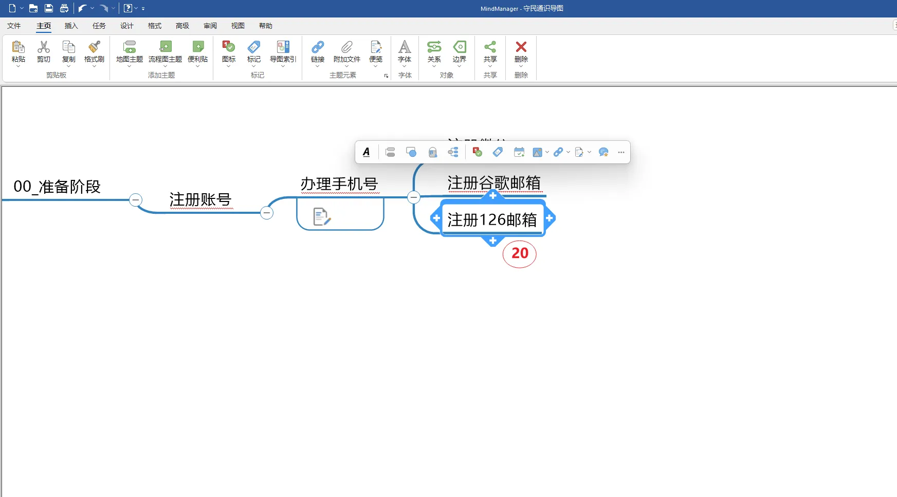Click the Link (链接) ribbon icon

coord(318,47)
